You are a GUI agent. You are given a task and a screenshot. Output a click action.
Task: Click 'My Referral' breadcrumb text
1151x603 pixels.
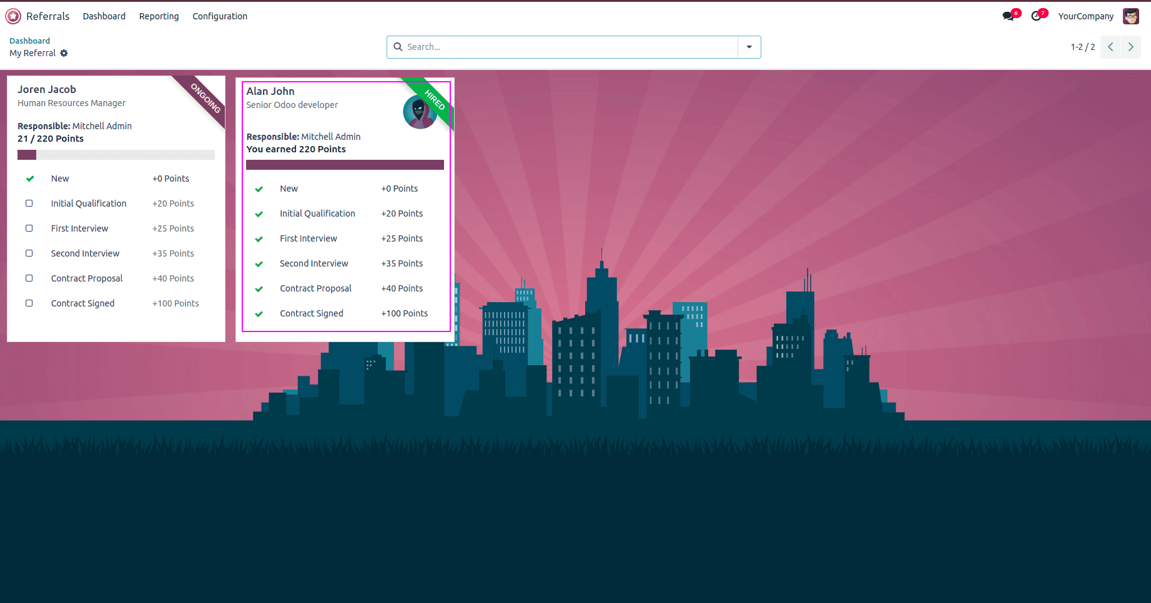[32, 53]
